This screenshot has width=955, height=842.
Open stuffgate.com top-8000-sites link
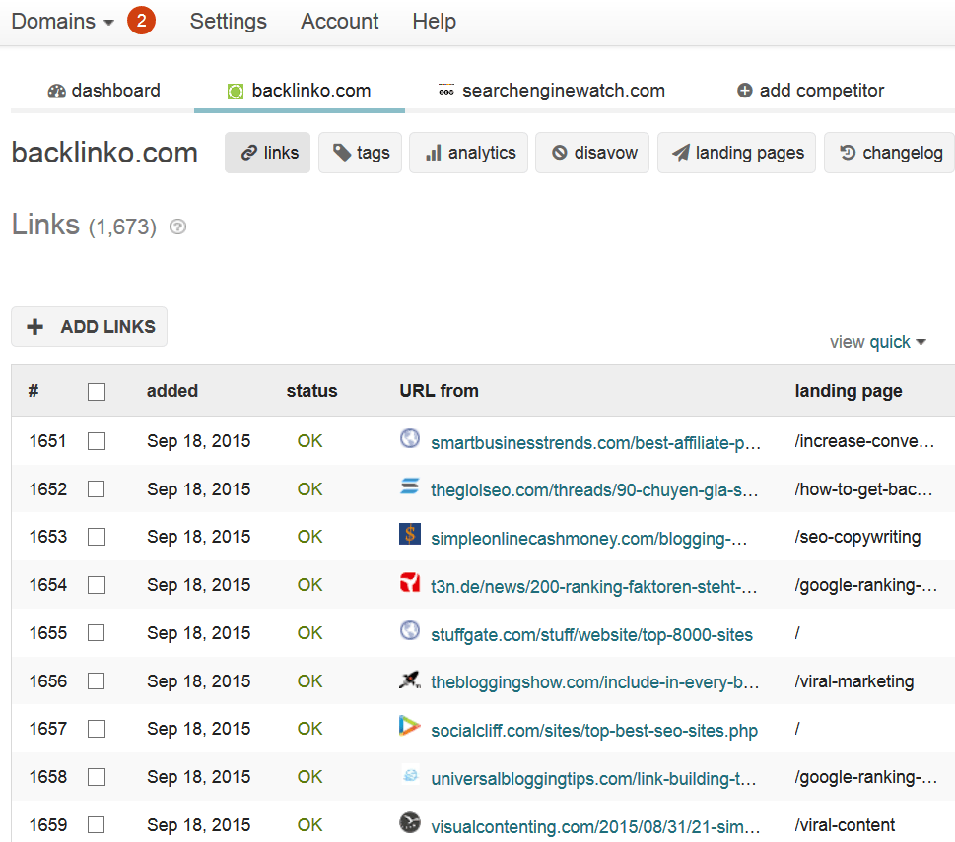591,635
